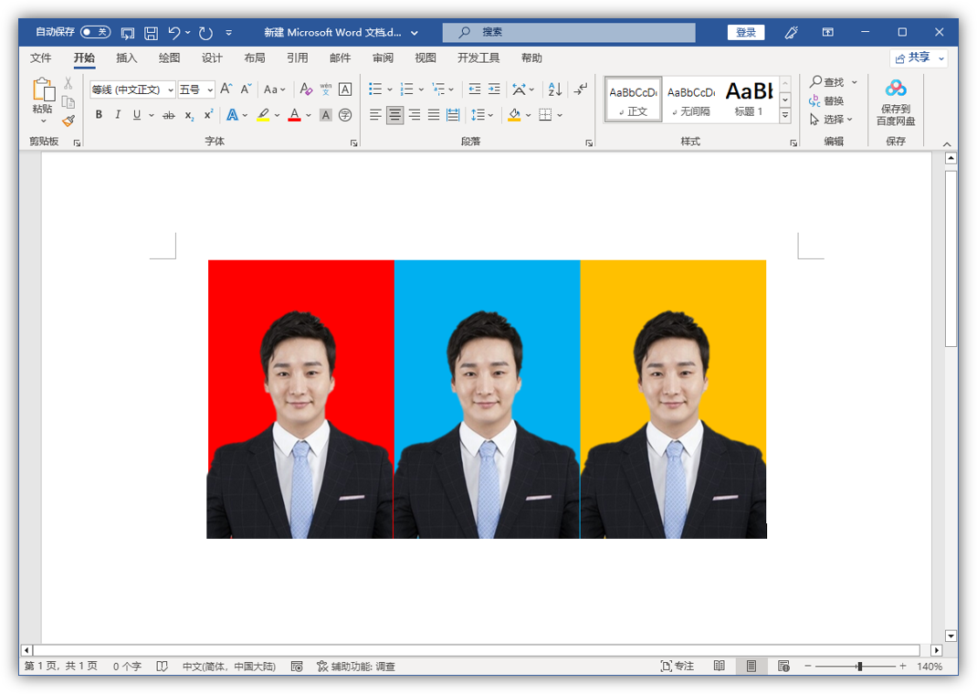Open the font name dropdown
The image size is (977, 694).
coord(171,89)
